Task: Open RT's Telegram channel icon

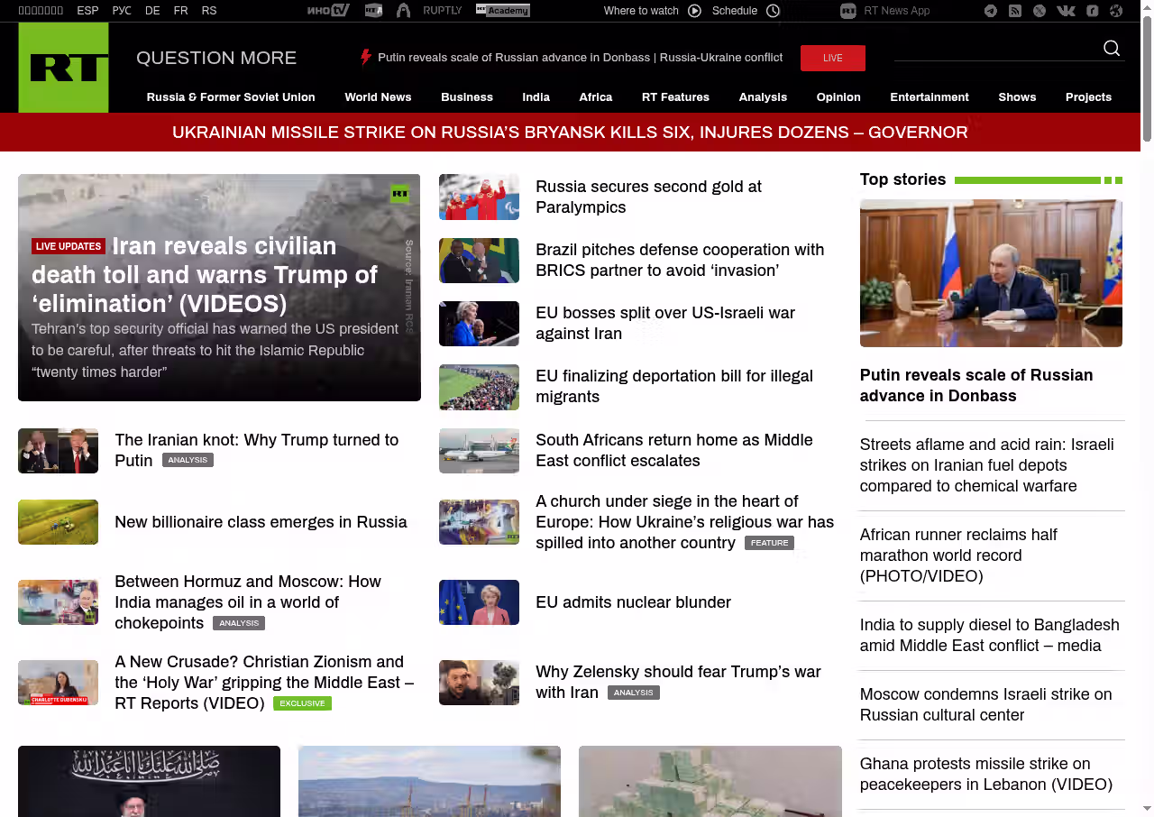Action: (x=991, y=11)
